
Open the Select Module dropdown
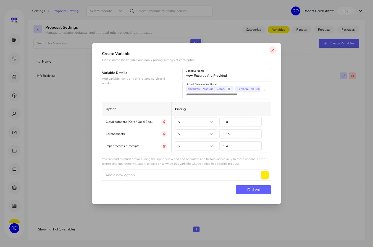click(x=106, y=11)
